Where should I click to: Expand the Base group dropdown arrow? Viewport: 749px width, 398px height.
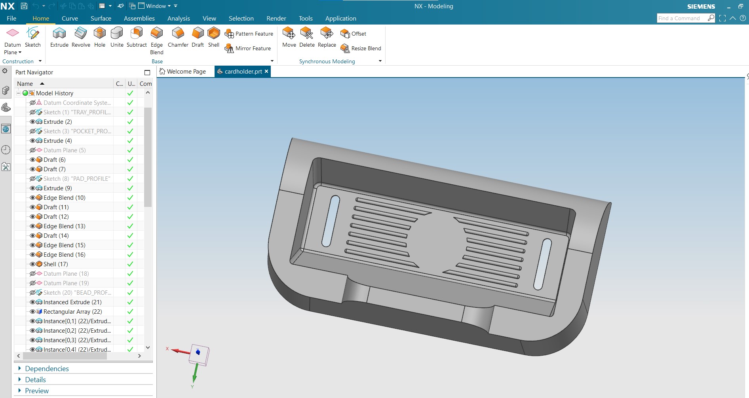tap(272, 61)
